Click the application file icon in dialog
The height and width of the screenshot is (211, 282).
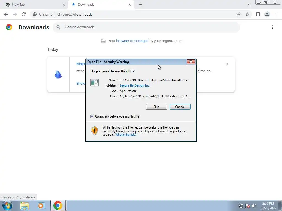[94, 83]
